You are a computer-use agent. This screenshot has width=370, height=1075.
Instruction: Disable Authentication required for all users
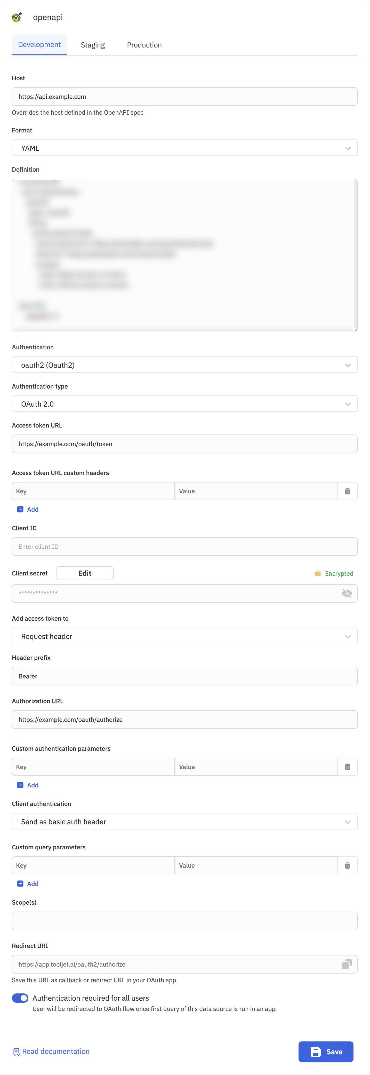click(x=20, y=998)
